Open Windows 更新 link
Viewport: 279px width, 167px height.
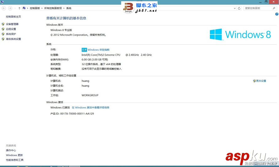click(14, 155)
